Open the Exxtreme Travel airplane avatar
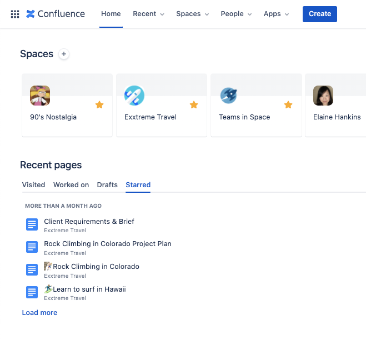This screenshot has width=366, height=340. [x=134, y=96]
